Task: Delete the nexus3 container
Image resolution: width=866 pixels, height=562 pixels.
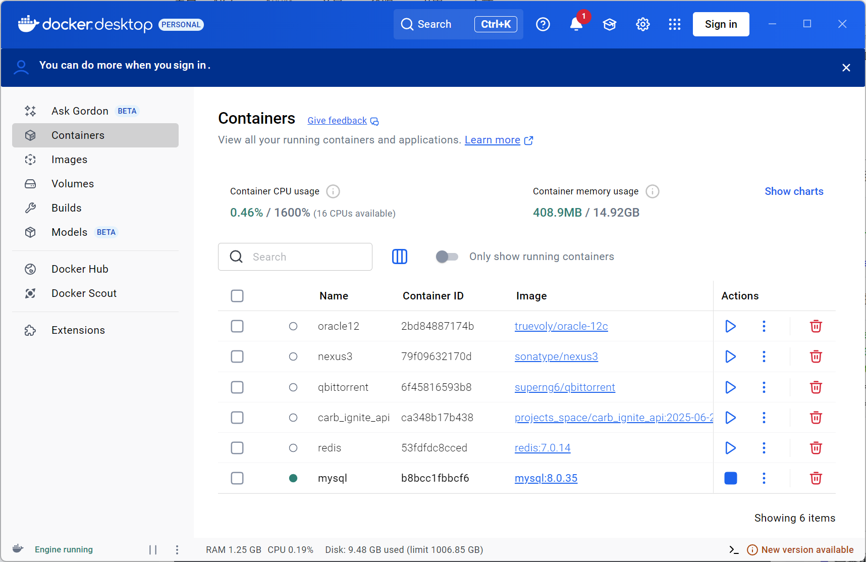Action: 816,356
